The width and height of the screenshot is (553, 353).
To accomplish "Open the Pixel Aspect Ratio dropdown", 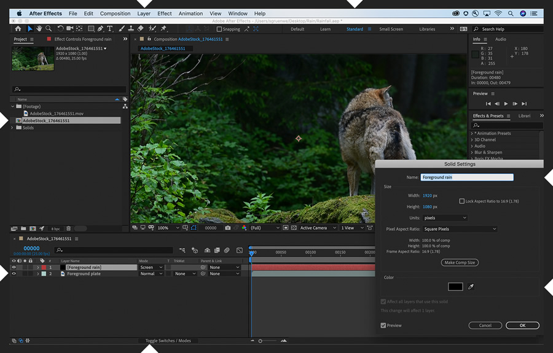I will 458,229.
